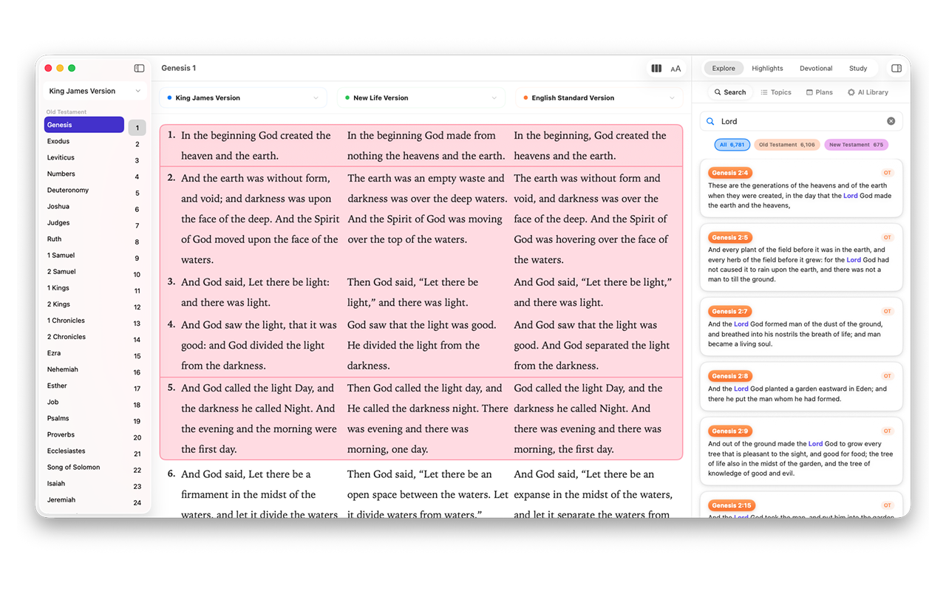Switch to the Highlights tab

coord(767,68)
